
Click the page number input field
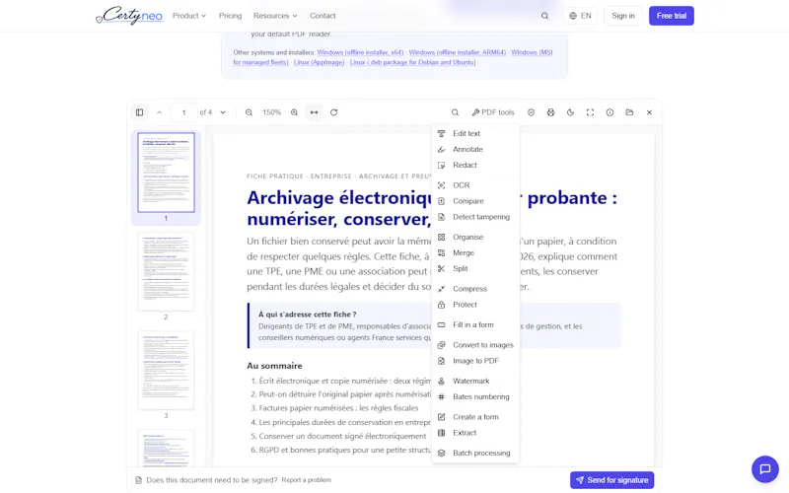[183, 112]
